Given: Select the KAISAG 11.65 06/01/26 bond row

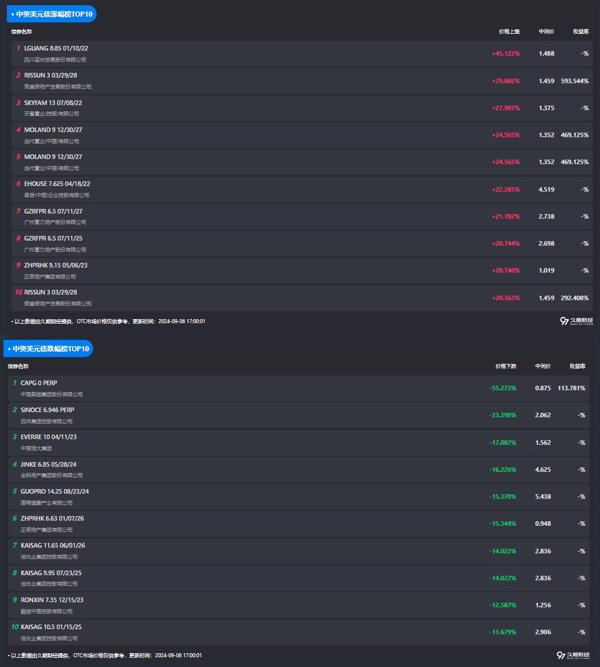Looking at the screenshot, I should 53,545.
